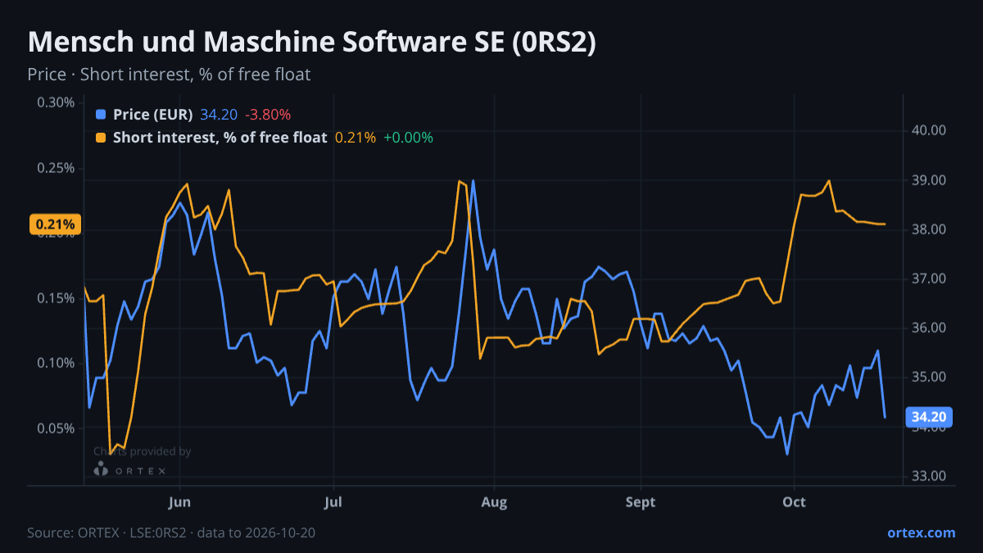Viewport: 983px width, 553px height.
Task: Click the price value 34.20 in the legend
Action: (x=219, y=115)
